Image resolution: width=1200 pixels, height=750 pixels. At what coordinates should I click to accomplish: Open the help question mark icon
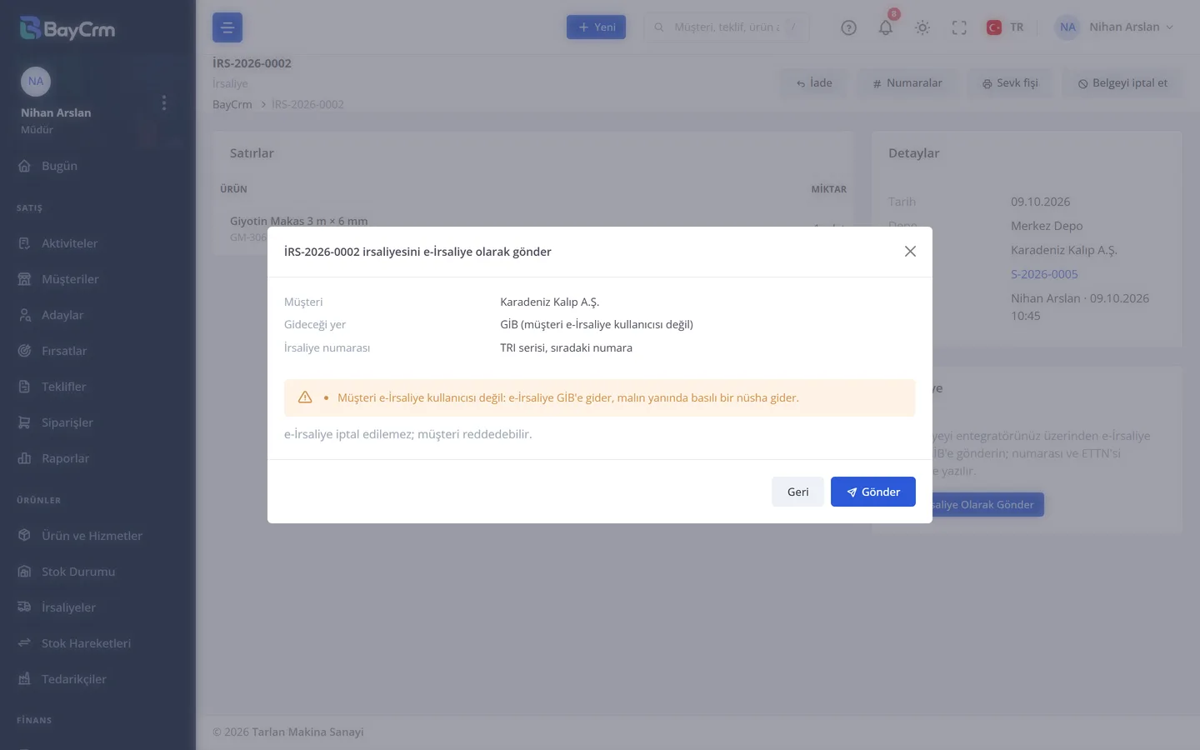[x=849, y=27]
